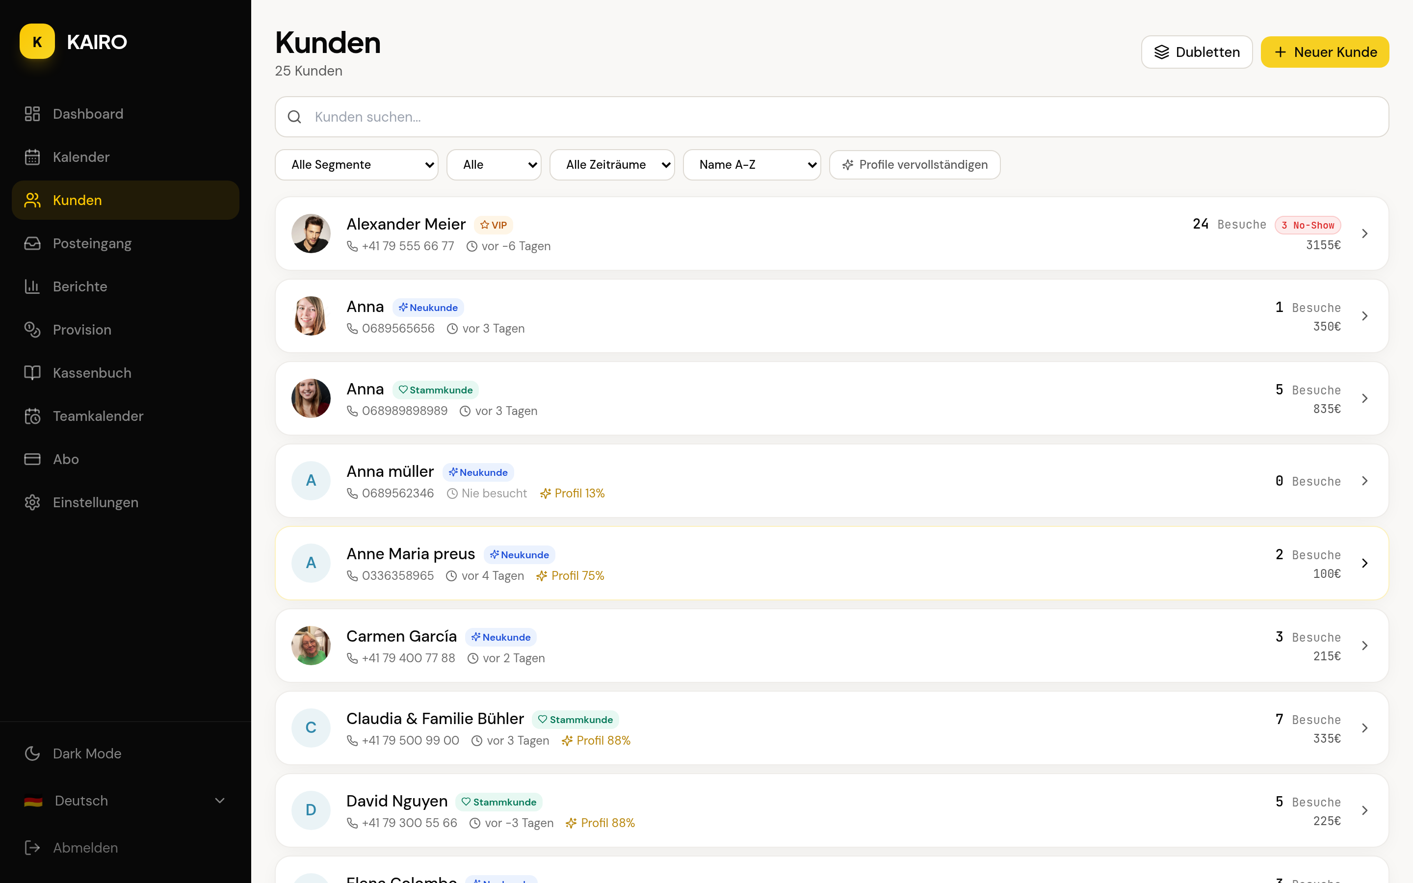Click Alexander Meier's profile photo
The height and width of the screenshot is (883, 1413).
311,234
